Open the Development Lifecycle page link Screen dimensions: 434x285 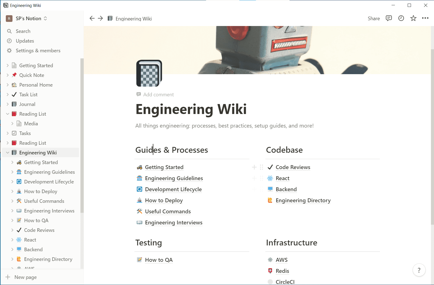click(173, 190)
